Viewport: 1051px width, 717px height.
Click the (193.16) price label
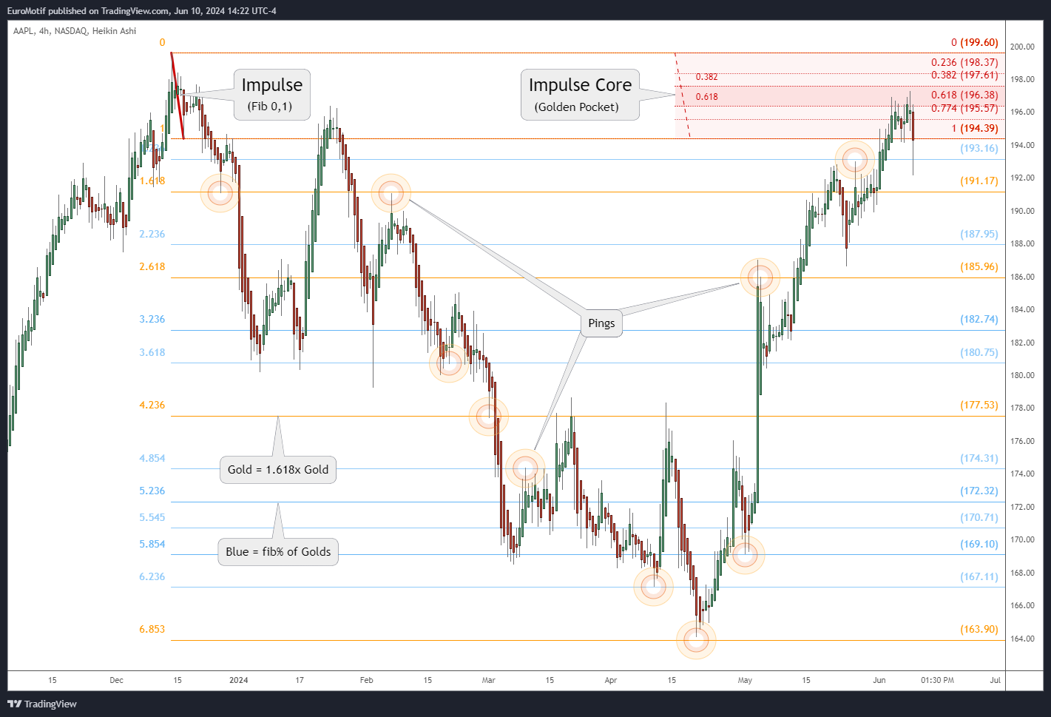979,148
